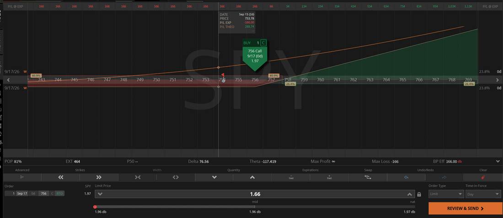
Task: Shift strikes up with double-right arrows
Action: [99, 177]
